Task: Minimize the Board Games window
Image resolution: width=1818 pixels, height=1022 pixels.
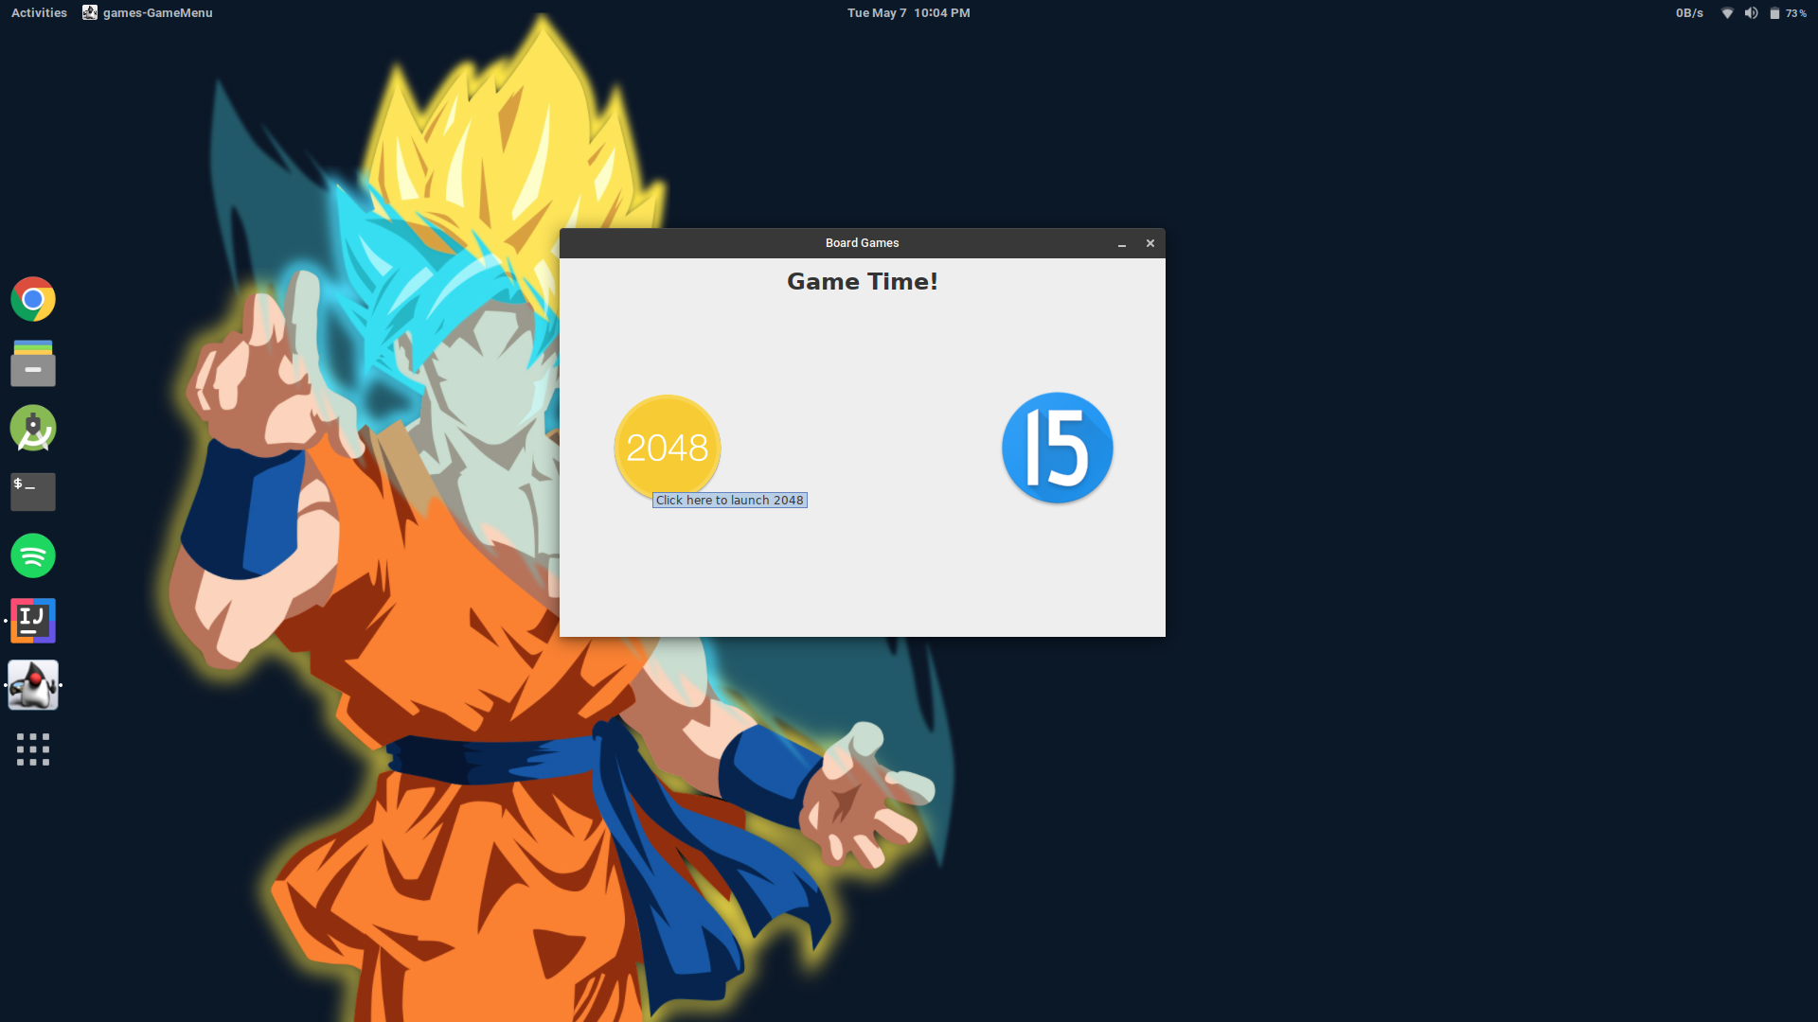Action: [x=1122, y=243]
